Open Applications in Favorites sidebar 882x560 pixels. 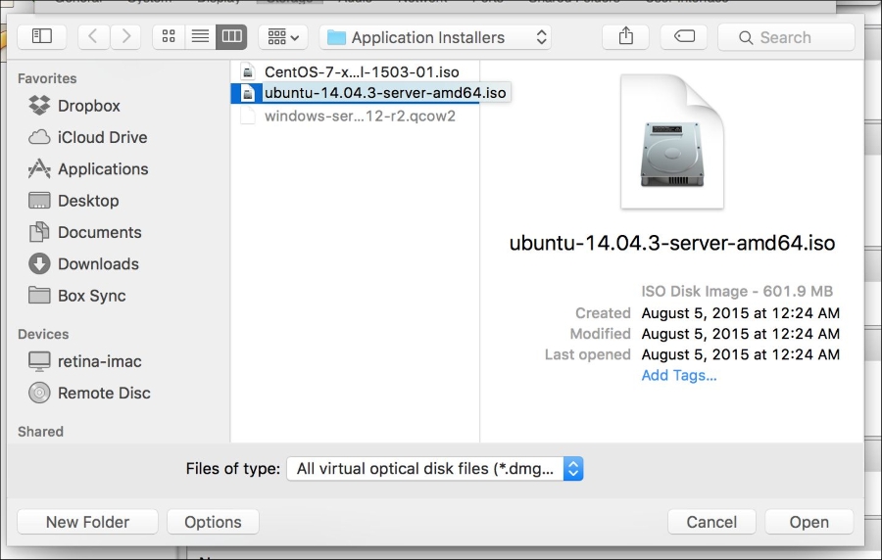click(x=88, y=169)
